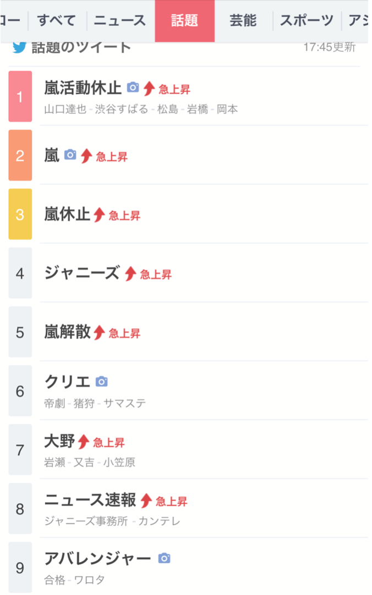372x595 pixels.
Task: Switch to the すべて tab
Action: click(57, 20)
